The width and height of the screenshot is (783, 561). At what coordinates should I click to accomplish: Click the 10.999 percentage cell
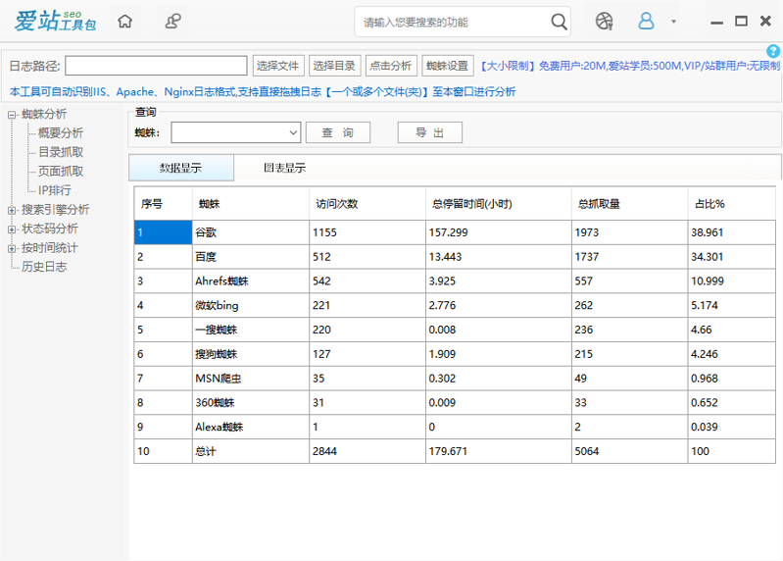(732, 280)
